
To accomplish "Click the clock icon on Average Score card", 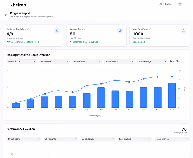I will pos(120,30).
